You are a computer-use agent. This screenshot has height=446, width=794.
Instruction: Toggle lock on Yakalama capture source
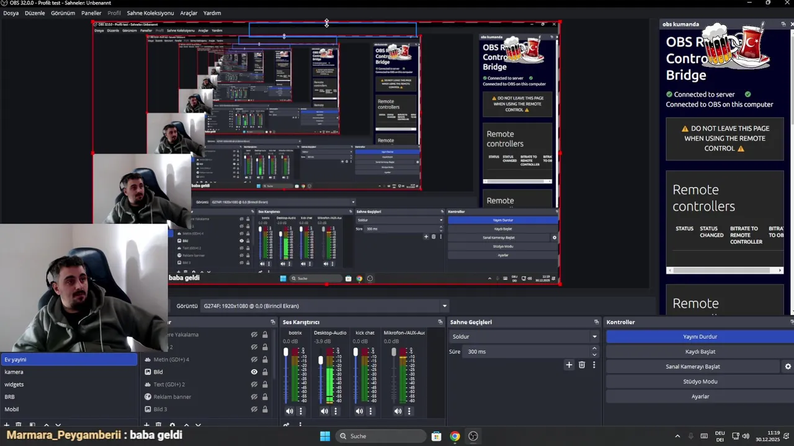pos(265,334)
